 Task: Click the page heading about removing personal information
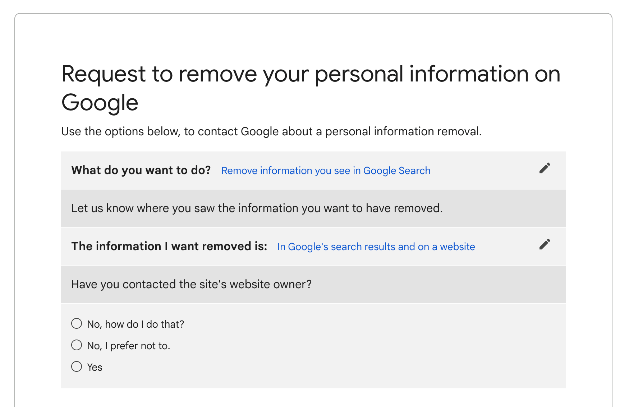tap(311, 88)
